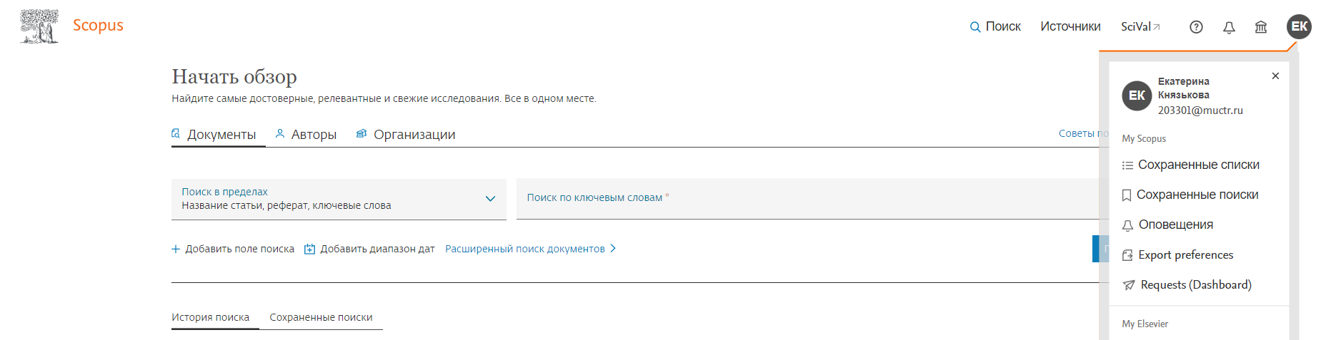Open the notifications bell in the header

(1229, 27)
